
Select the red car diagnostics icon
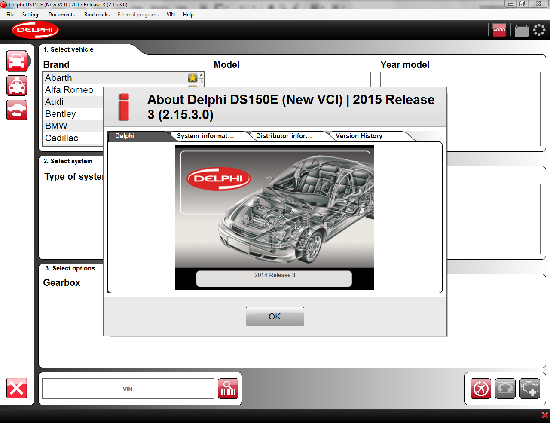pos(17,61)
